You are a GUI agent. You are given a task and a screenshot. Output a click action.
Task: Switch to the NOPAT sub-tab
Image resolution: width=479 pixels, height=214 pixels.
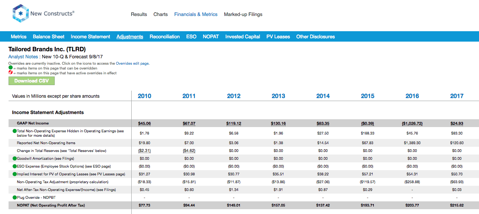211,36
